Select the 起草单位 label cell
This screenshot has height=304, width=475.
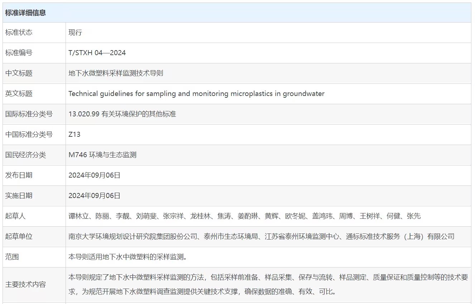34,237
